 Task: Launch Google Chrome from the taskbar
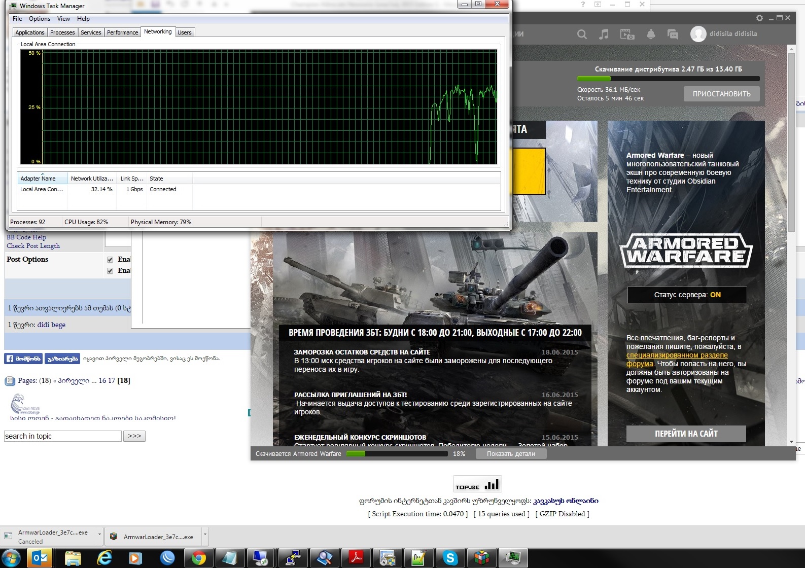198,558
